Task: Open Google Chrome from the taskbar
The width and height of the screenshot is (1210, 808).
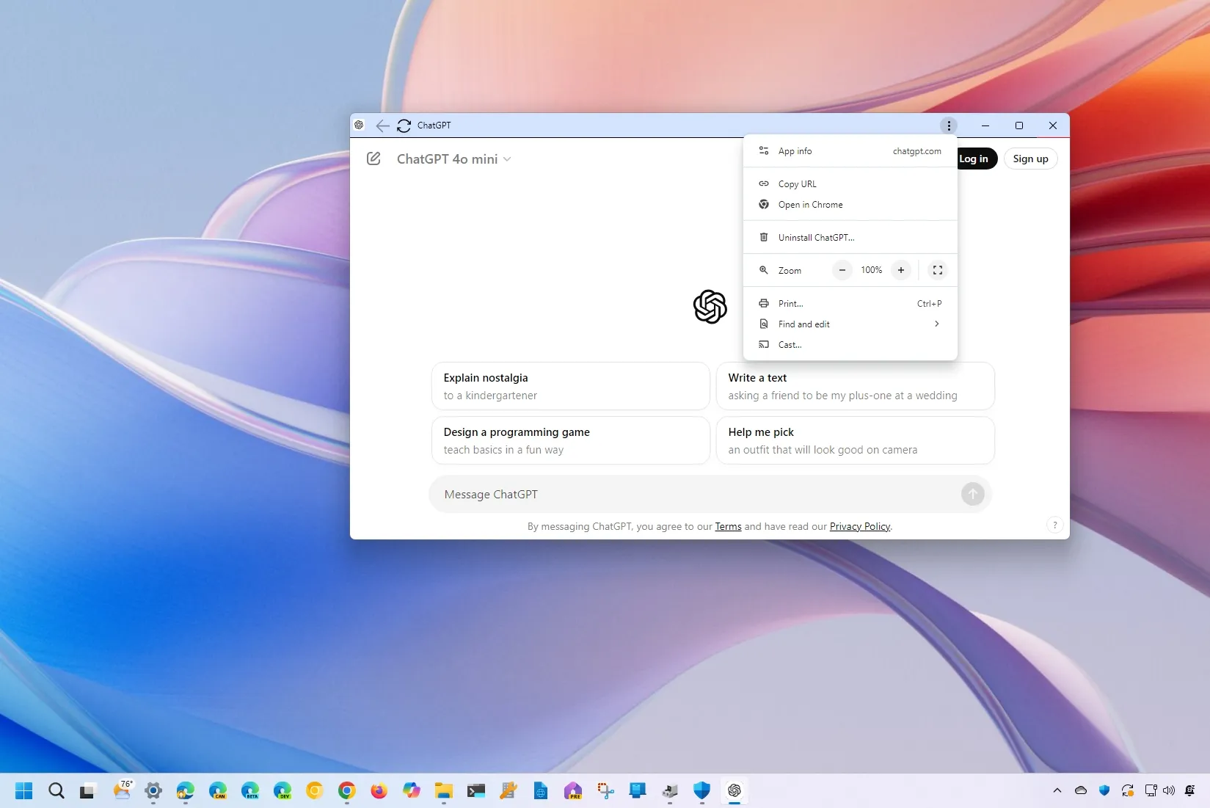Action: (347, 790)
